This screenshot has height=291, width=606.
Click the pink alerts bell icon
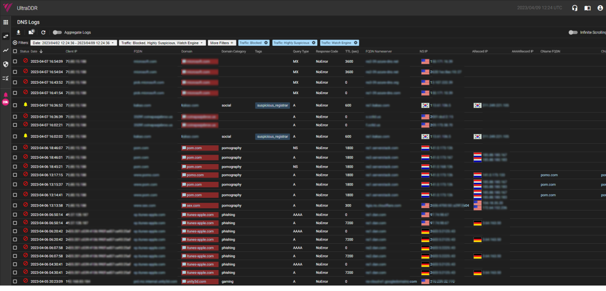coord(5,95)
